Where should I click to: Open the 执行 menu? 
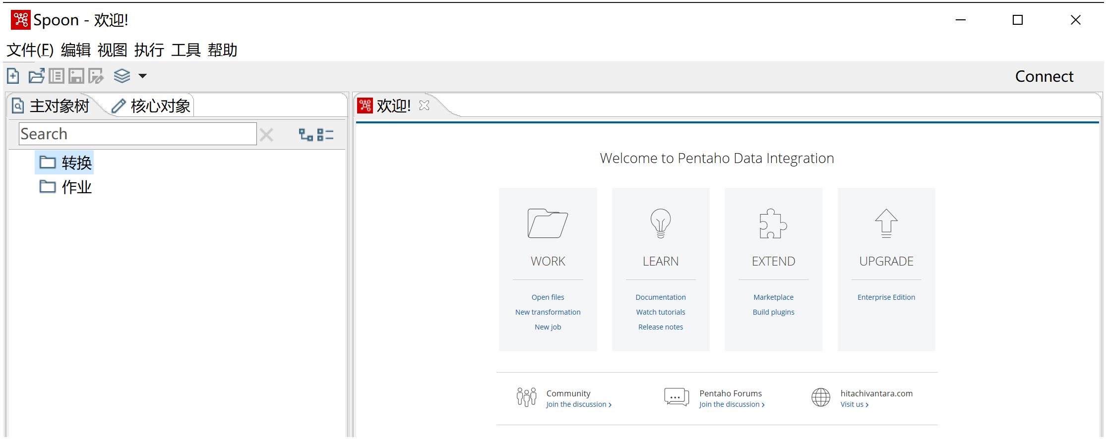[x=149, y=50]
